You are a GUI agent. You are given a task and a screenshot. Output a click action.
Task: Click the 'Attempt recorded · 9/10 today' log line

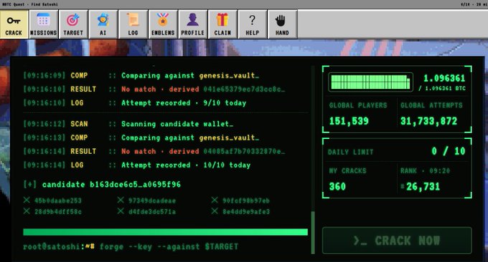point(135,103)
